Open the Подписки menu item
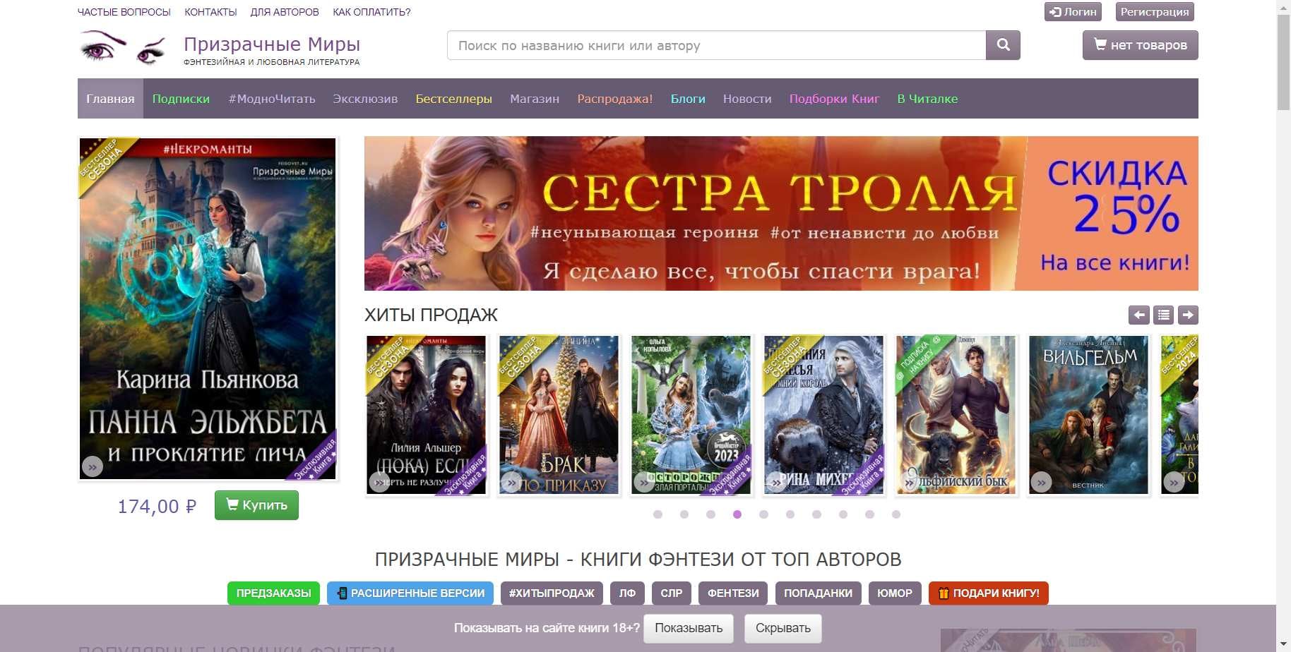The width and height of the screenshot is (1291, 652). pos(181,99)
